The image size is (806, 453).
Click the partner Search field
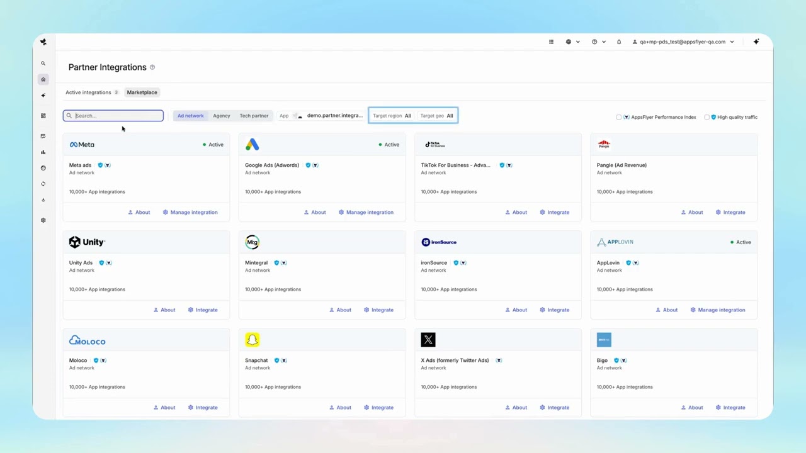113,116
